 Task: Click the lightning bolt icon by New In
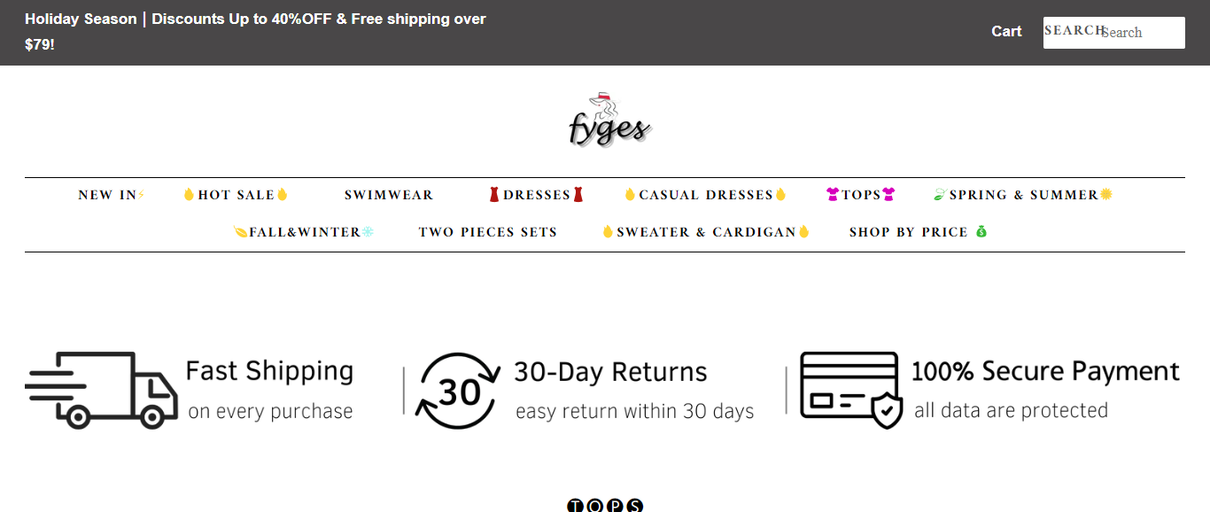pyautogui.click(x=141, y=195)
